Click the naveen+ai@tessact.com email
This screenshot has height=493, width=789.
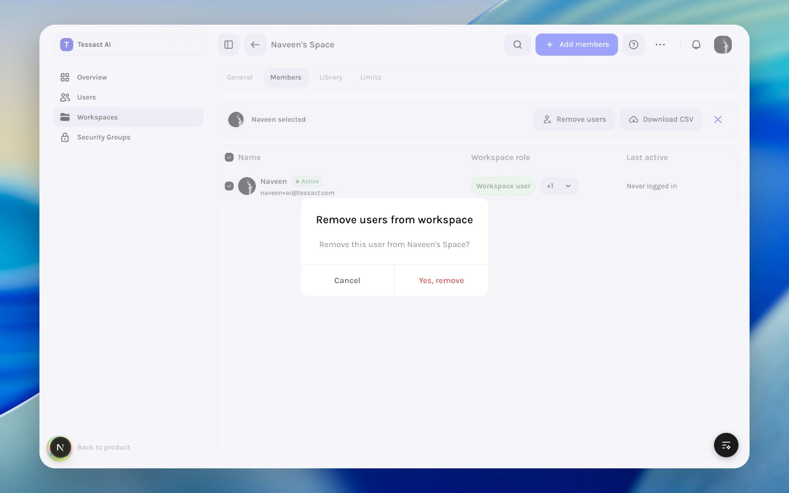click(x=297, y=193)
